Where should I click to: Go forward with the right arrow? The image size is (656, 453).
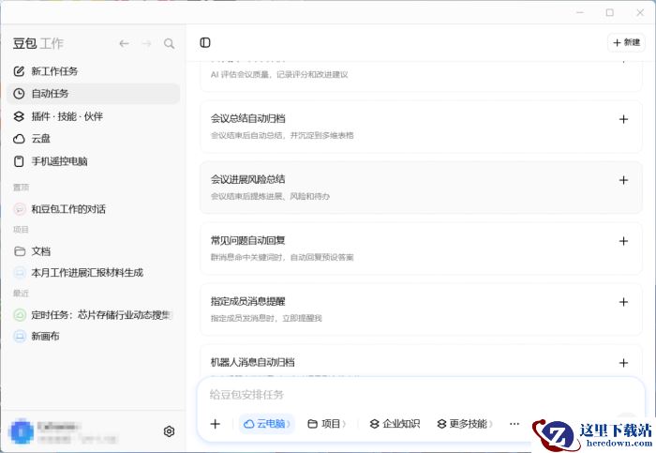pos(146,43)
